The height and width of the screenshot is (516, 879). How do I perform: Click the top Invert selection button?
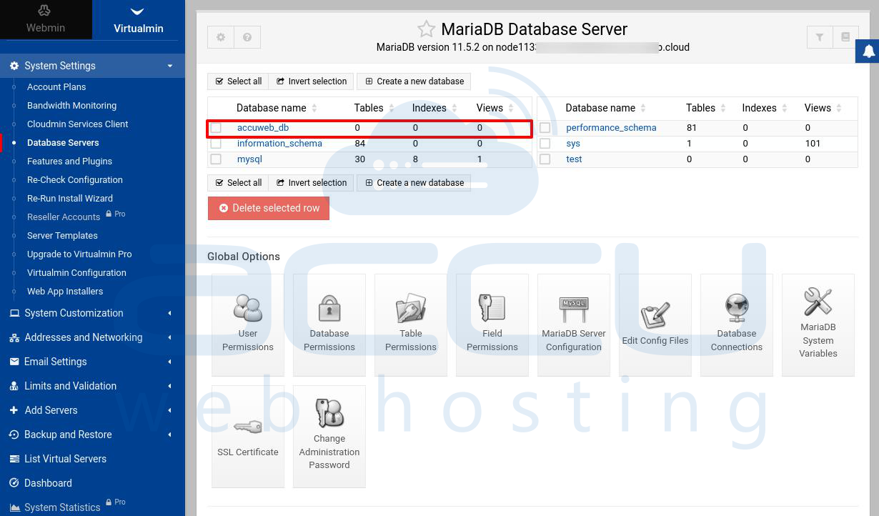(312, 81)
